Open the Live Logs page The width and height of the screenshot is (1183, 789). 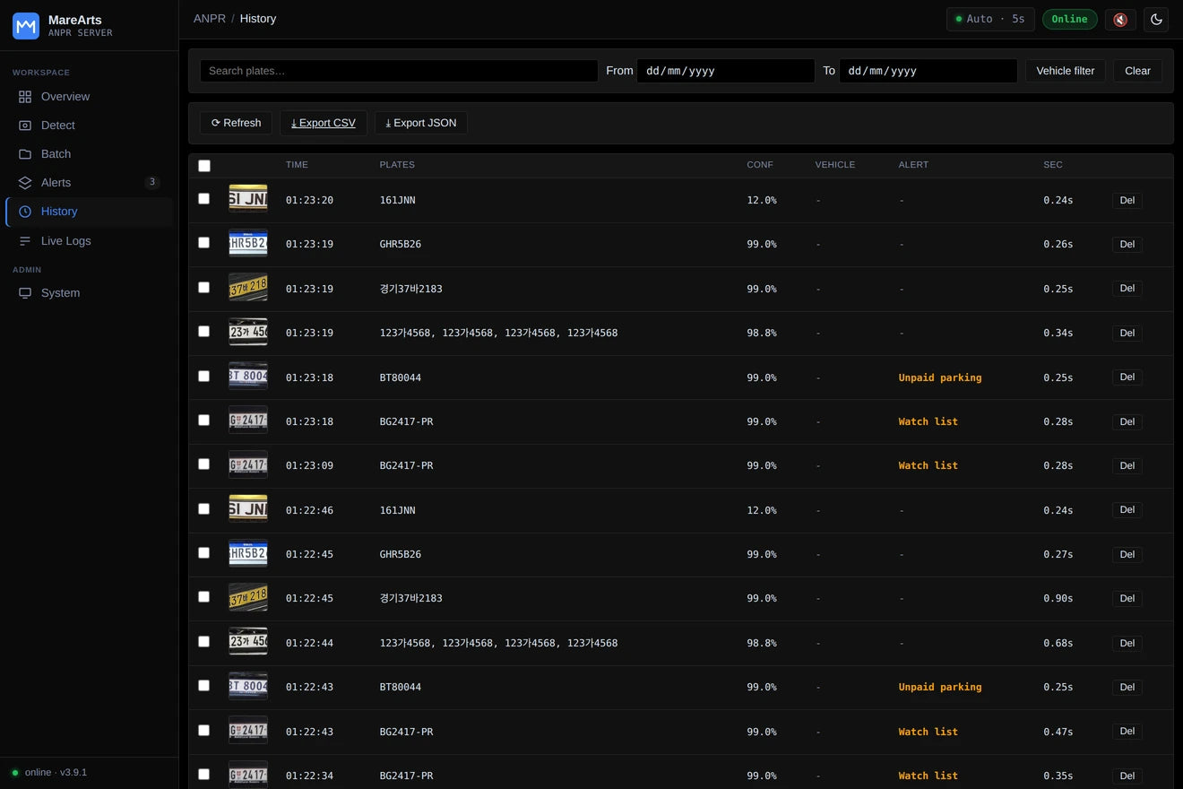(x=90, y=241)
